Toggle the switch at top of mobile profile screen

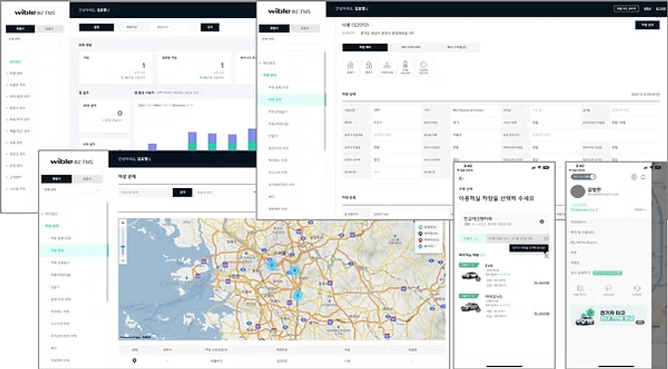[x=582, y=177]
